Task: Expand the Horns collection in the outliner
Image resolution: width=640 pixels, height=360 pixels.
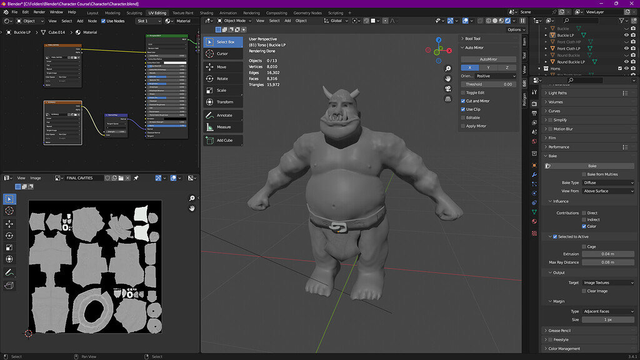Action: (539, 68)
